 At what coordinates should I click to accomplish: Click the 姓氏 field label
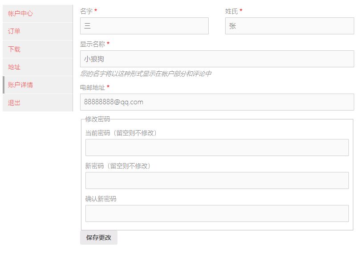click(x=231, y=11)
